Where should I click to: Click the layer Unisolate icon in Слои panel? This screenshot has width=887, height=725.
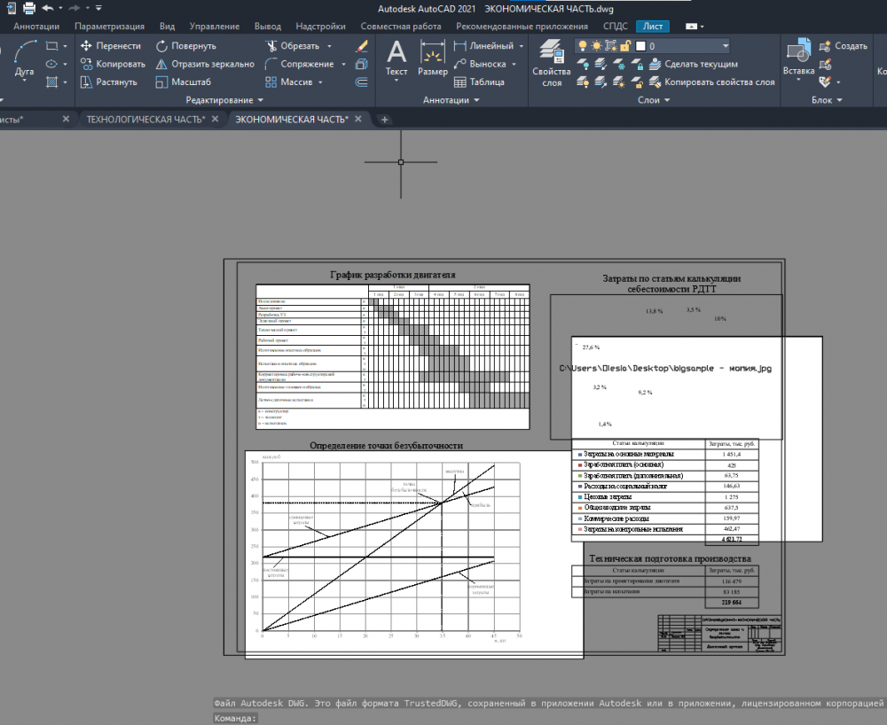coord(600,82)
